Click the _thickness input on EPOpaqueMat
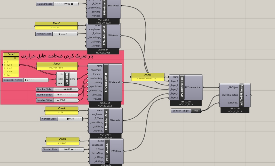The image size is (275, 166). (x=97, y=74)
